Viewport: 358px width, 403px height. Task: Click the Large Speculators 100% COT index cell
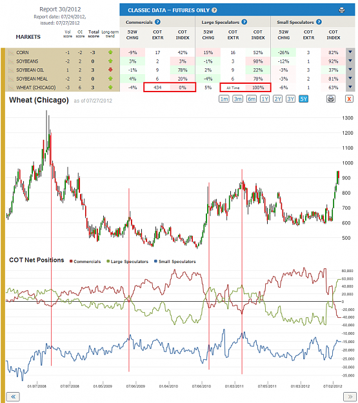coord(258,88)
